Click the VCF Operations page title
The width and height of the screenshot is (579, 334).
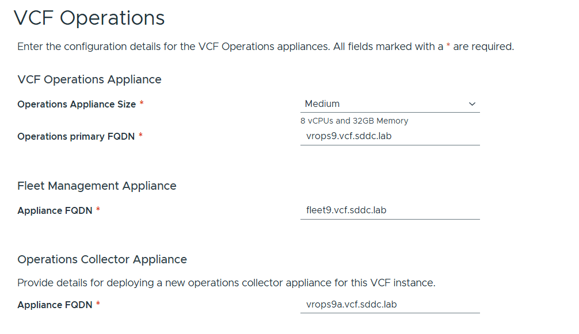click(x=89, y=18)
